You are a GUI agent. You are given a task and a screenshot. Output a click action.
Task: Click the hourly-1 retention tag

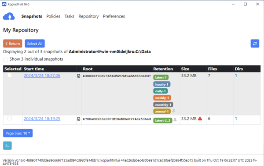click(x=162, y=84)
